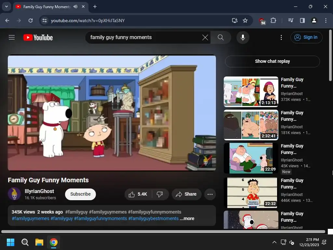Open the 2:32:41 suggested video thumbnail

click(x=251, y=125)
